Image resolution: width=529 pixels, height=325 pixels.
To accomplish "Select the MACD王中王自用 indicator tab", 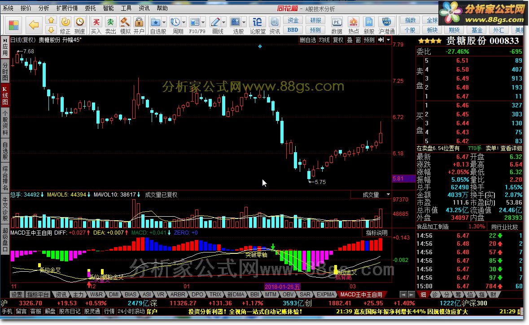I will tap(361, 295).
